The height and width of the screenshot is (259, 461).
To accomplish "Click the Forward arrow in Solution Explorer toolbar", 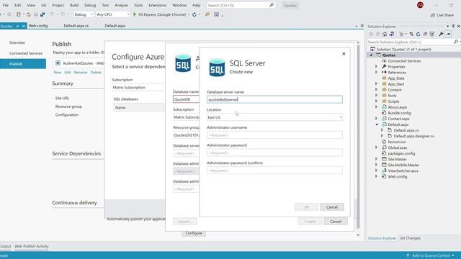I will (377, 34).
